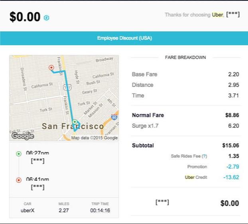
Task: Open the Safe Rides Fee question mark help
Action: click(205, 156)
